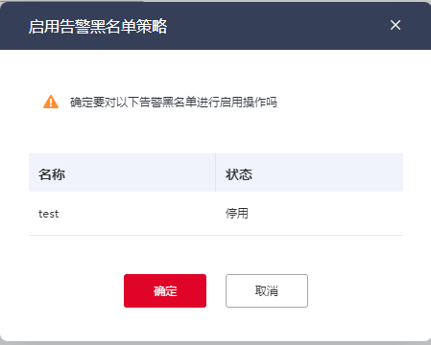Click the line beneath the test row
The image size is (431, 345).
coord(216,235)
